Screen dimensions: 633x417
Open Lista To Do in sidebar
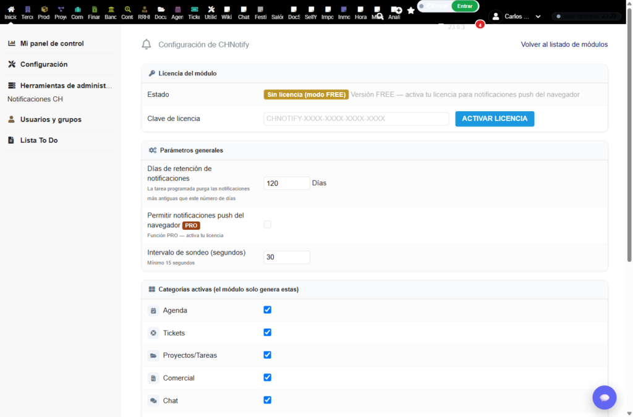(x=39, y=140)
